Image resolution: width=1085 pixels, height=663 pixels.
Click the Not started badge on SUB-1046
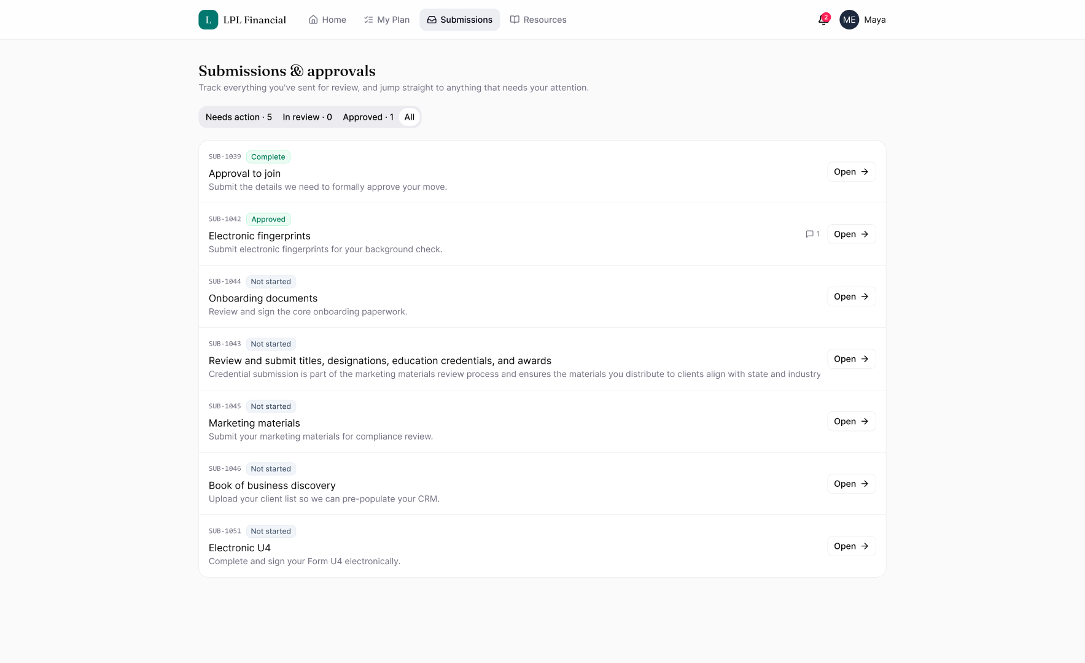point(271,469)
